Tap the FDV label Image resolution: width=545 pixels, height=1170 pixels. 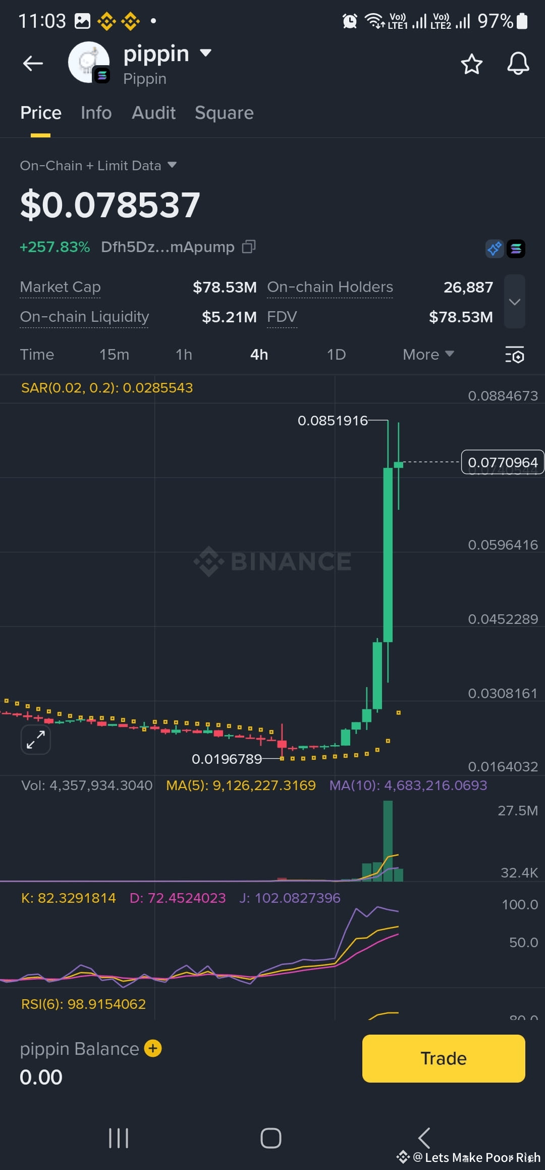[x=282, y=317]
